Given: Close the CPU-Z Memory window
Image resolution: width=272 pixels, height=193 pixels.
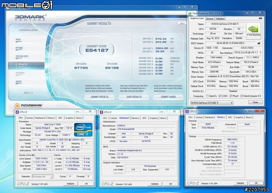Looking at the screenshot, I should tap(260, 110).
